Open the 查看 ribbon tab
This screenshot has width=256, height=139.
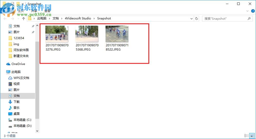(x=47, y=11)
